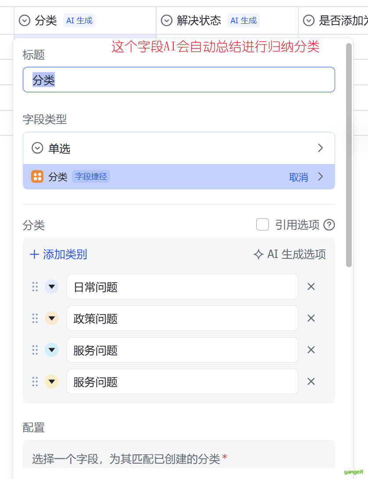Open the 分类 字段捷径 chevron

(x=321, y=177)
